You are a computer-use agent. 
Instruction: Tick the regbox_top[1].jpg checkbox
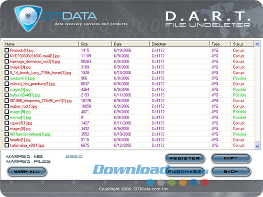point(7,106)
